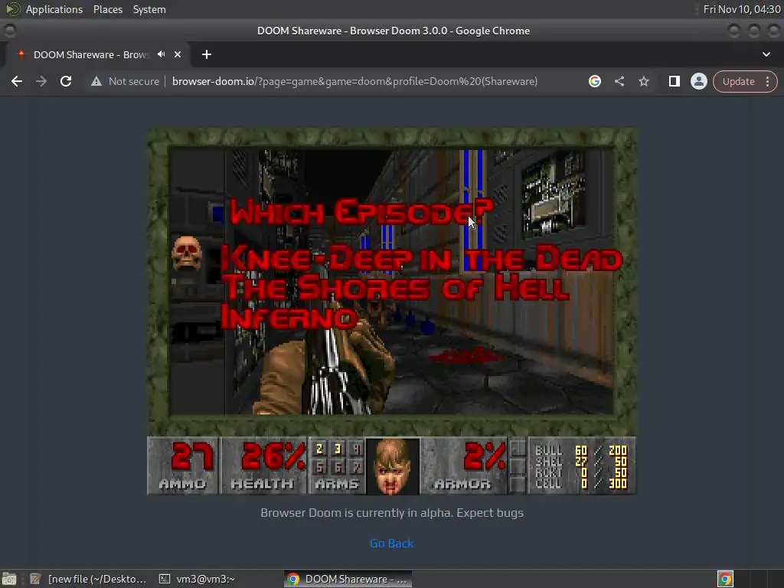The width and height of the screenshot is (784, 588).
Task: Choose Knee-Deep in the Dead episode
Action: click(x=421, y=259)
